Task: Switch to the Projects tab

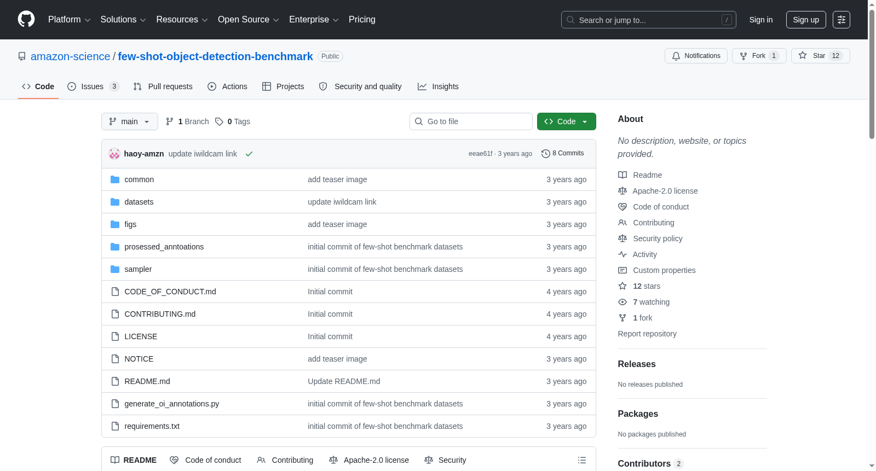Action: coord(283,86)
